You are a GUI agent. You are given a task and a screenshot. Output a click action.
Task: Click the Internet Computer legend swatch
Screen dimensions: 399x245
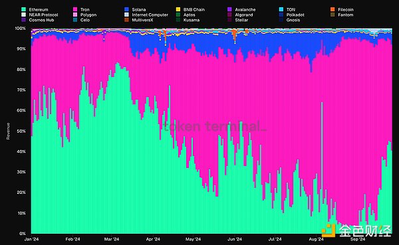point(127,15)
